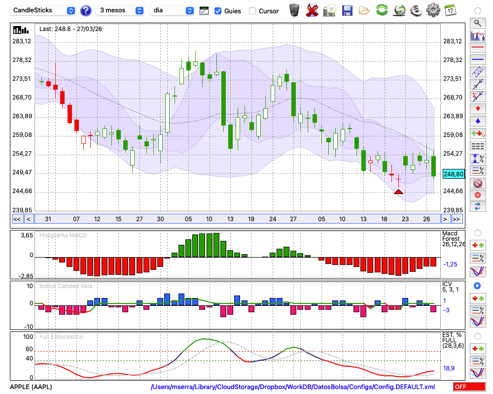The image size is (493, 394).
Task: Click the trash can icon in toolbar
Action: click(294, 10)
